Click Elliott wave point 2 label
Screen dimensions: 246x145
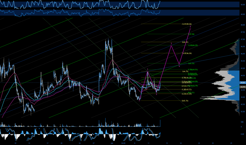click(x=157, y=94)
